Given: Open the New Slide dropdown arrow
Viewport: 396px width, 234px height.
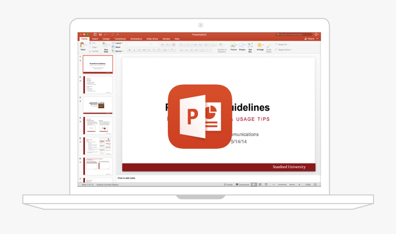Looking at the screenshot, I should pos(110,45).
